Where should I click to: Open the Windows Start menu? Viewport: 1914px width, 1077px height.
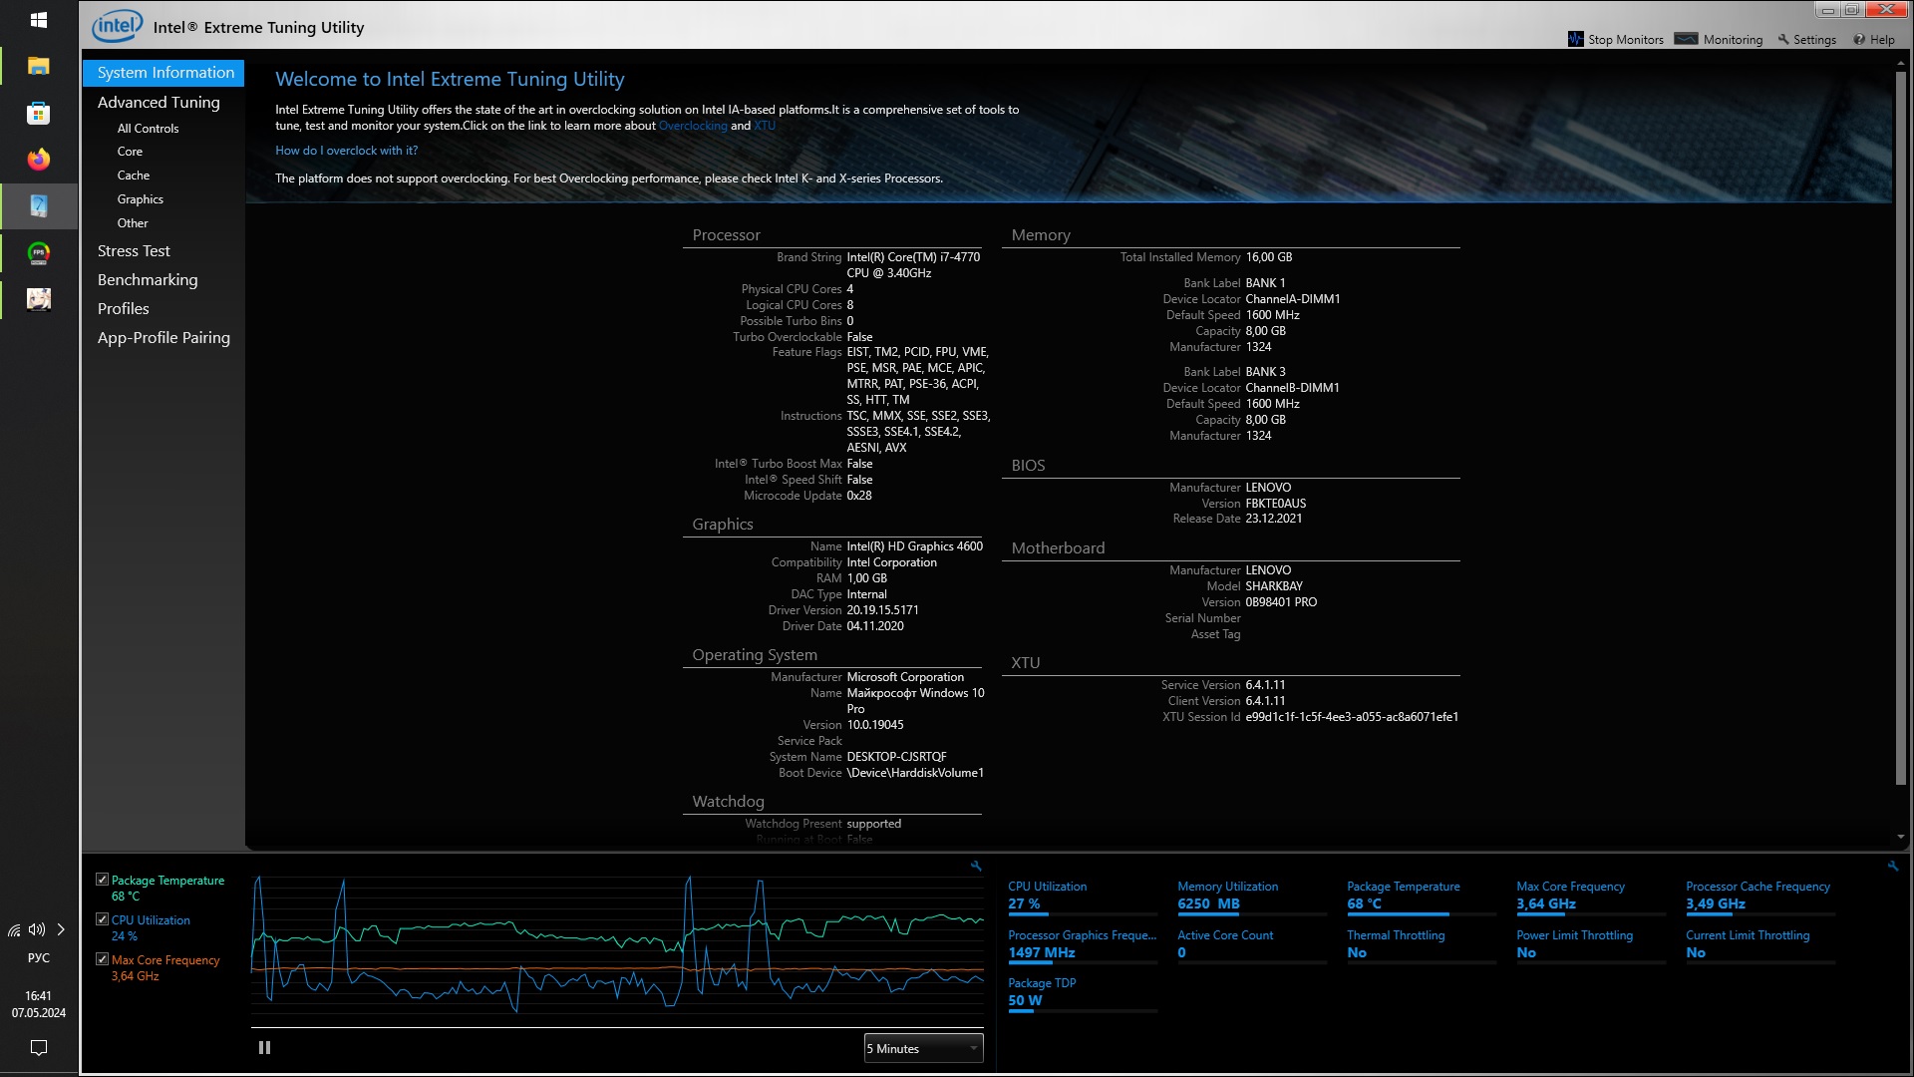coord(39,20)
